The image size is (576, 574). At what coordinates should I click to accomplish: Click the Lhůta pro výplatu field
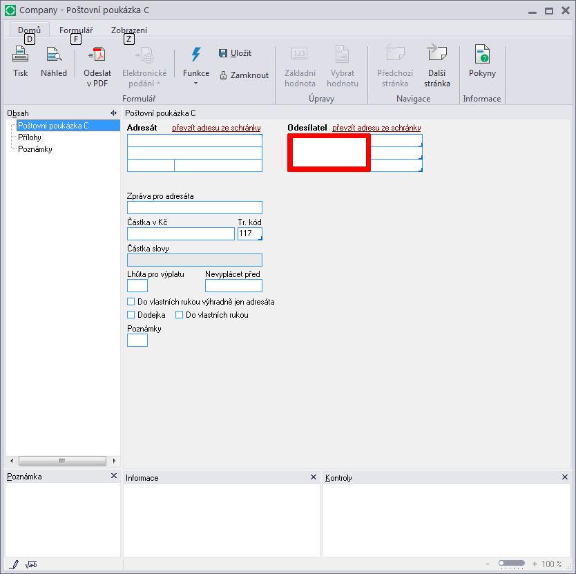pyautogui.click(x=137, y=285)
